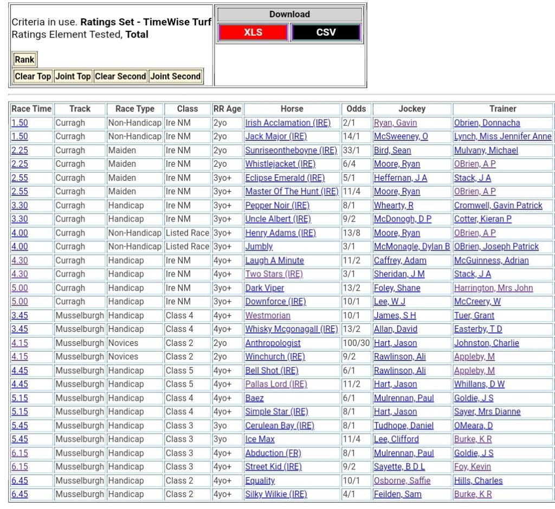
Task: Open horse Silky Wilkie (IRE)
Action: tap(276, 494)
